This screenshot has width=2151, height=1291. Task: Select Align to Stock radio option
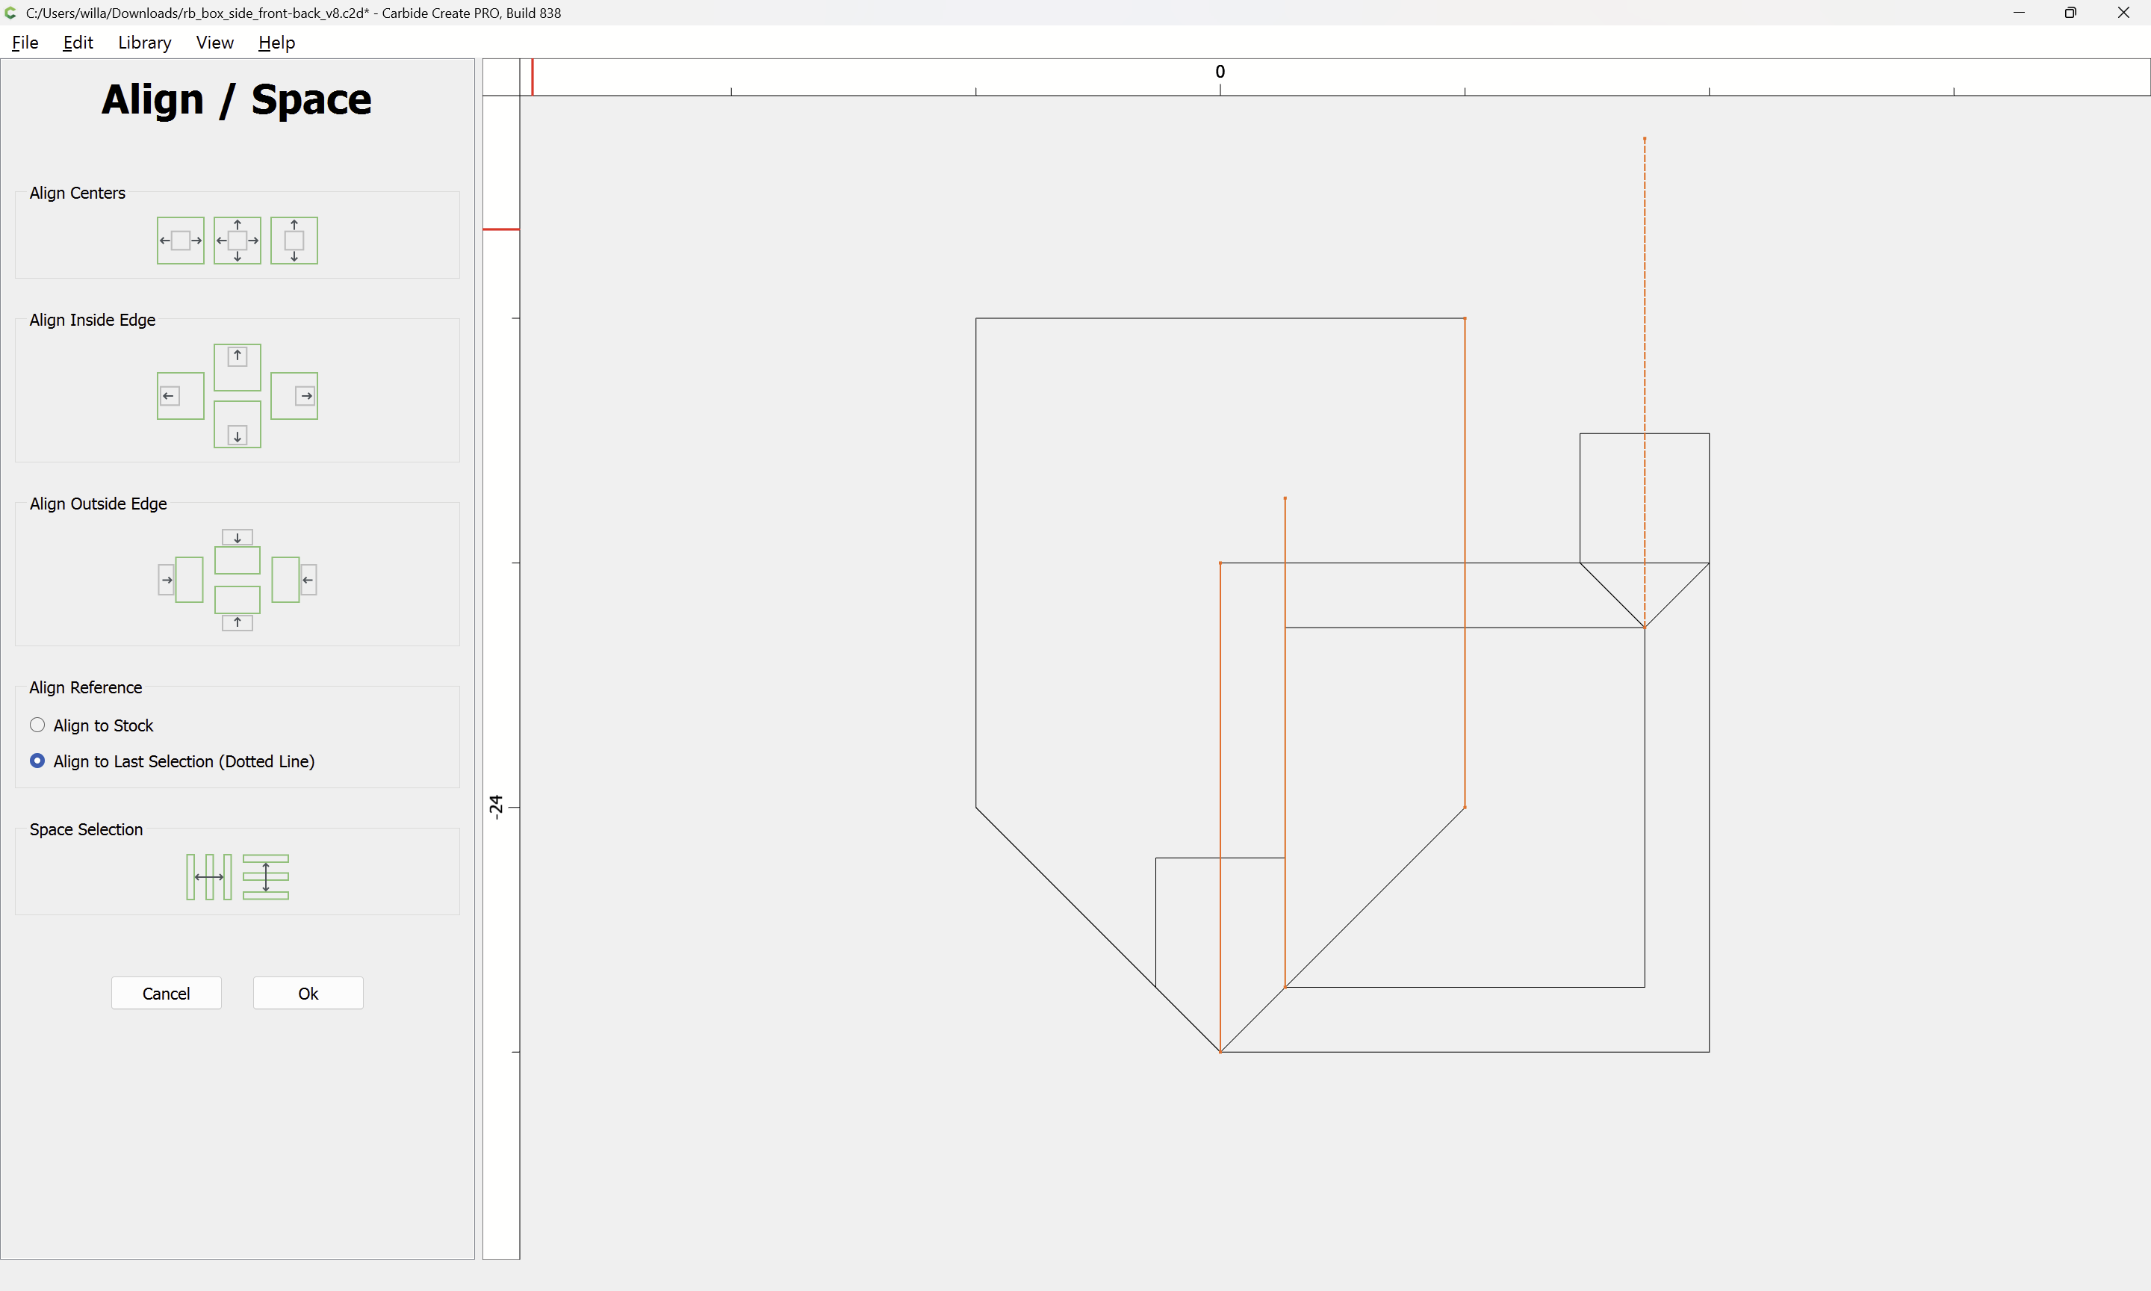coord(37,725)
